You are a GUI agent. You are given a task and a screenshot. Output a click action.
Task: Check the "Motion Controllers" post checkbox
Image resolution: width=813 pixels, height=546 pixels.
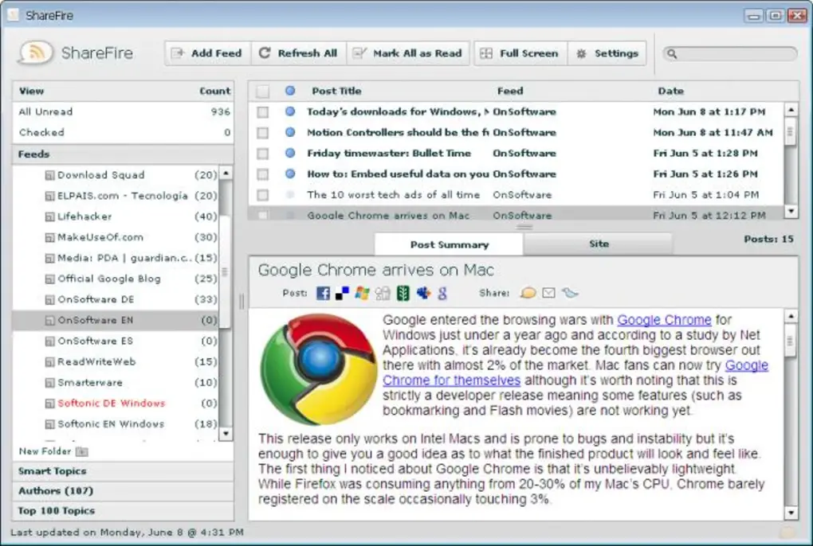263,132
